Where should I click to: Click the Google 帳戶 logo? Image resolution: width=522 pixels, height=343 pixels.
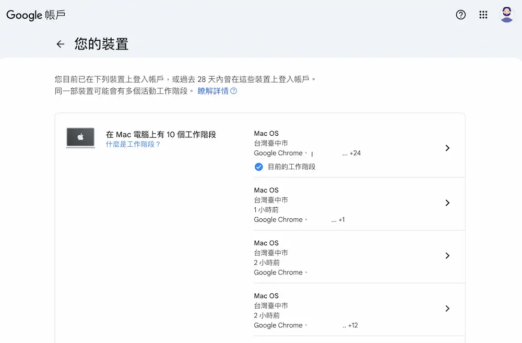(35, 15)
